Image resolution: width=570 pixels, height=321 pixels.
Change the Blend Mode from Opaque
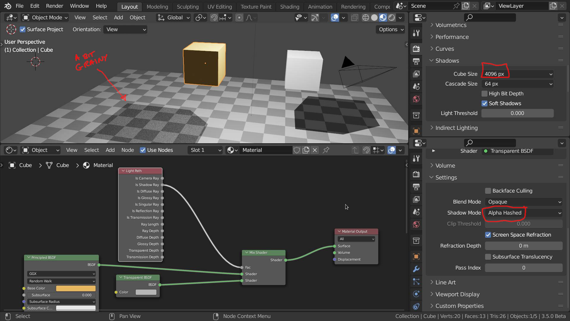pos(523,202)
